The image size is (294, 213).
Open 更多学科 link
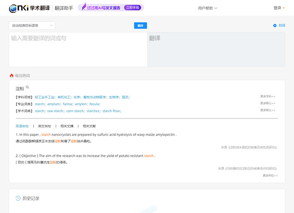click(268, 96)
